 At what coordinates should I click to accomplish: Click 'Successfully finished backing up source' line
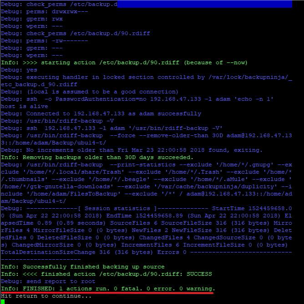click(82, 267)
